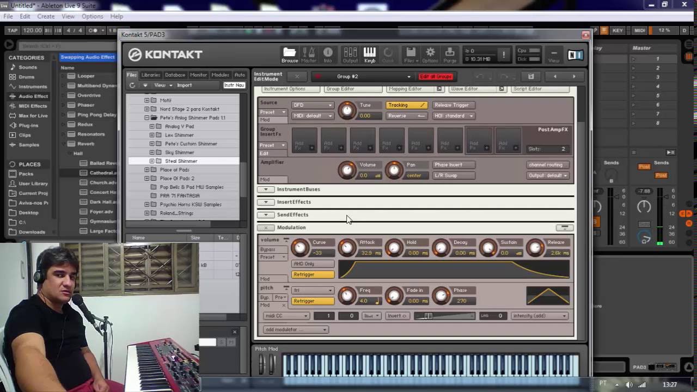Open Kontakt Master editor metronome icon

[x=309, y=54]
